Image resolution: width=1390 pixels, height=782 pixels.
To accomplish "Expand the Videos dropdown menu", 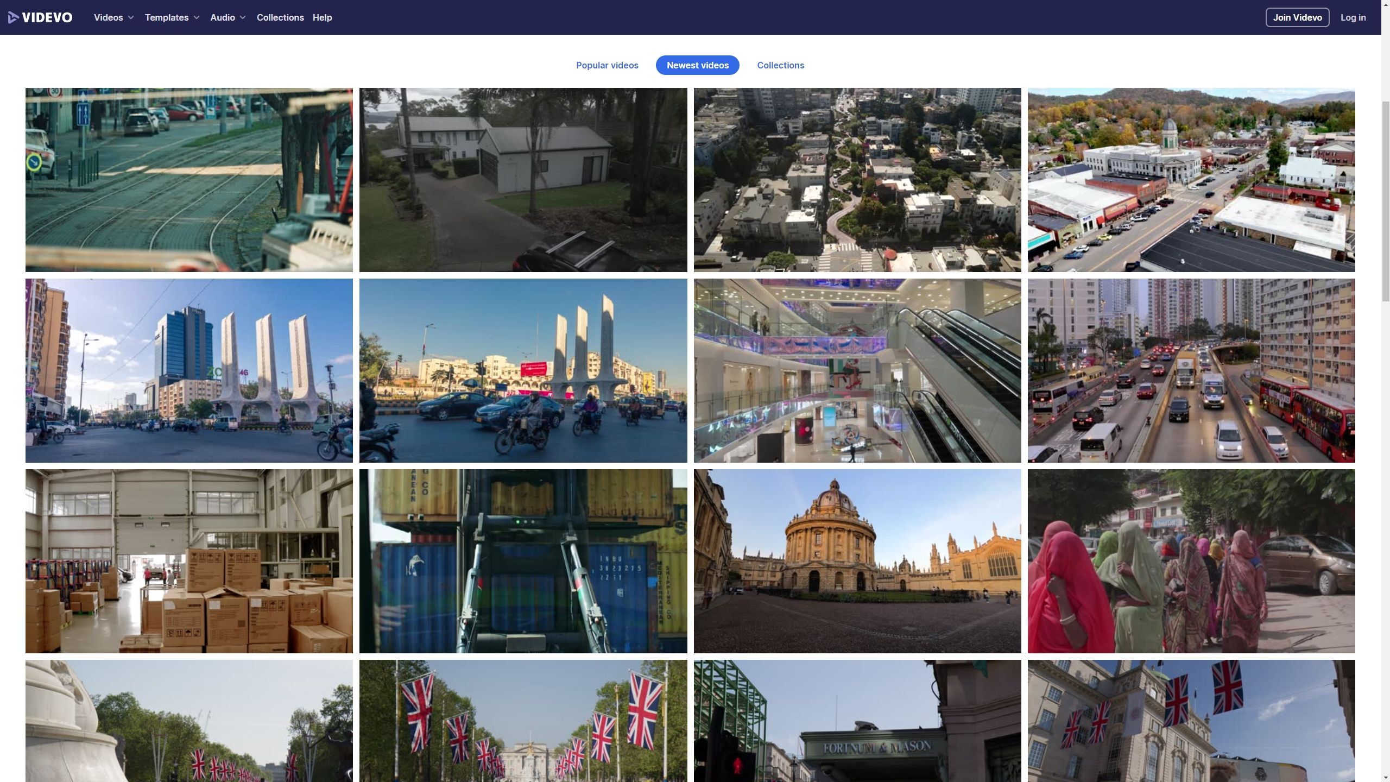I will tap(113, 17).
